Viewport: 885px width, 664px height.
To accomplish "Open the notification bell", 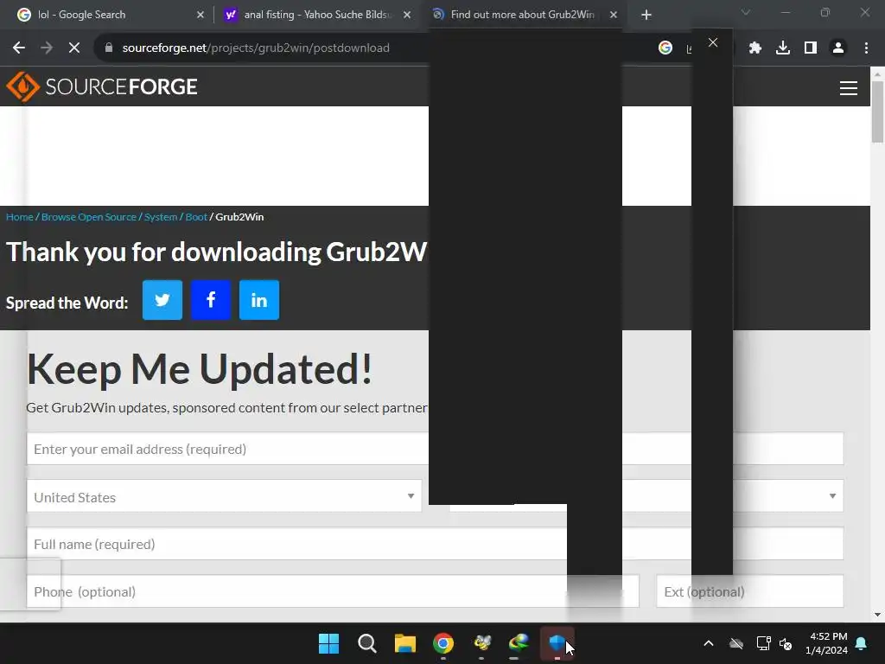I will click(862, 643).
